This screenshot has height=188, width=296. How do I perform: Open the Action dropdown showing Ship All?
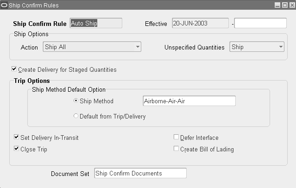pyautogui.click(x=92, y=47)
